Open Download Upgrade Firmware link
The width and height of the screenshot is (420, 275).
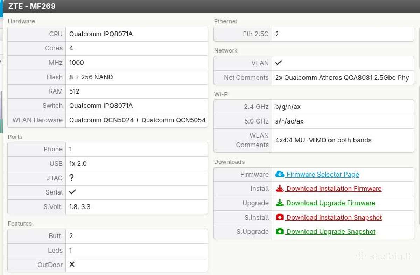(331, 203)
